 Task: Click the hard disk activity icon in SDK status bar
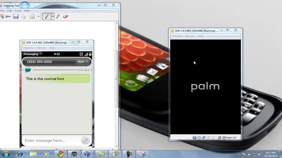pos(194,137)
